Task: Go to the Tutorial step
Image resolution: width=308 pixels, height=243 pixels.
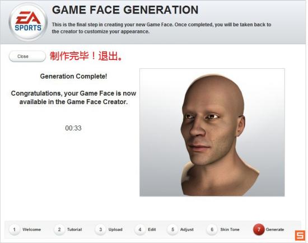Action: tap(74, 230)
